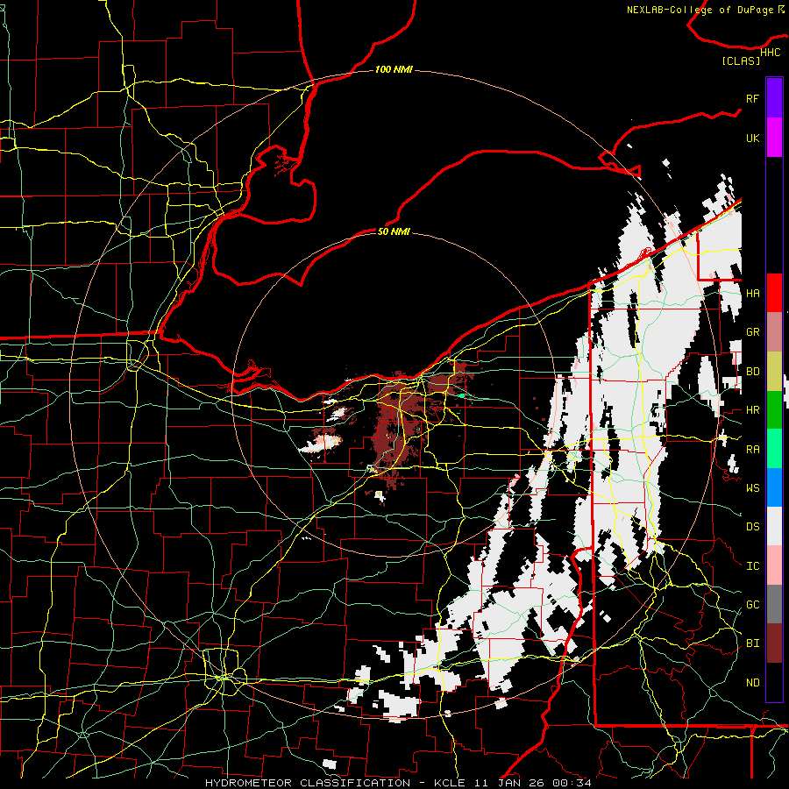Viewport: 789px width, 789px height.
Task: Click the "HR" legend label
Action: (x=752, y=410)
